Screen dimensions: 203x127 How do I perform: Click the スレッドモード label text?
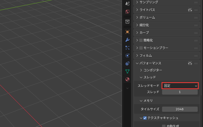[x=148, y=86]
